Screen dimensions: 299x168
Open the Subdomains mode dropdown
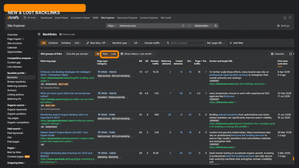[202, 26]
